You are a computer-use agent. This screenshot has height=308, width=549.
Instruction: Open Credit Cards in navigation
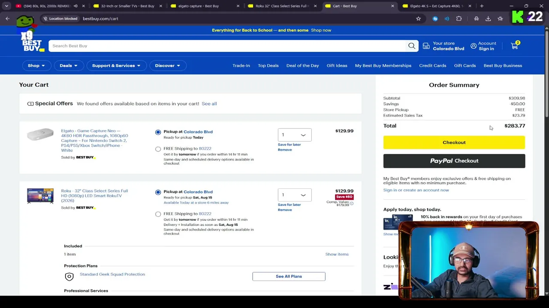(432, 65)
